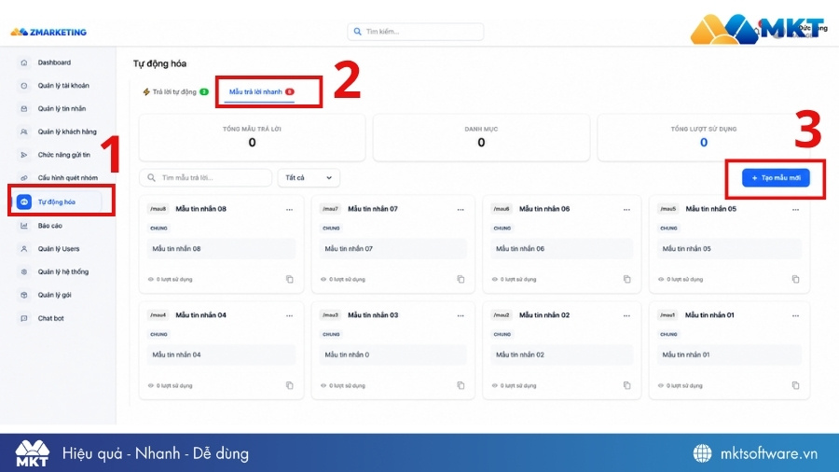Select Chức năng gửi tin menu
839x472 pixels.
tap(63, 155)
